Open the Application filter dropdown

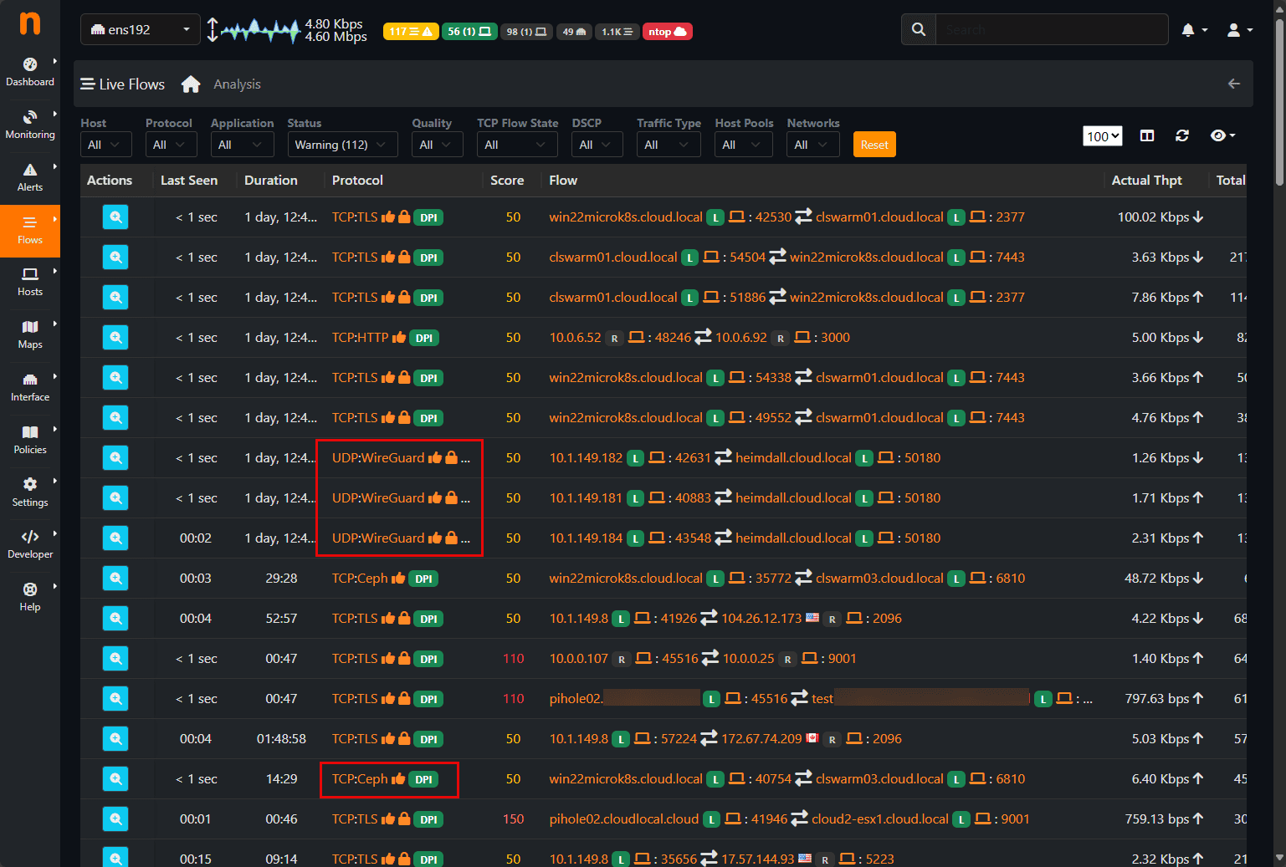click(242, 144)
